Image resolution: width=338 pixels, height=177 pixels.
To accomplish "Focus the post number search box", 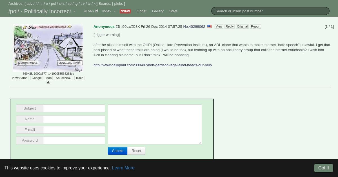I will coord(270,11).
